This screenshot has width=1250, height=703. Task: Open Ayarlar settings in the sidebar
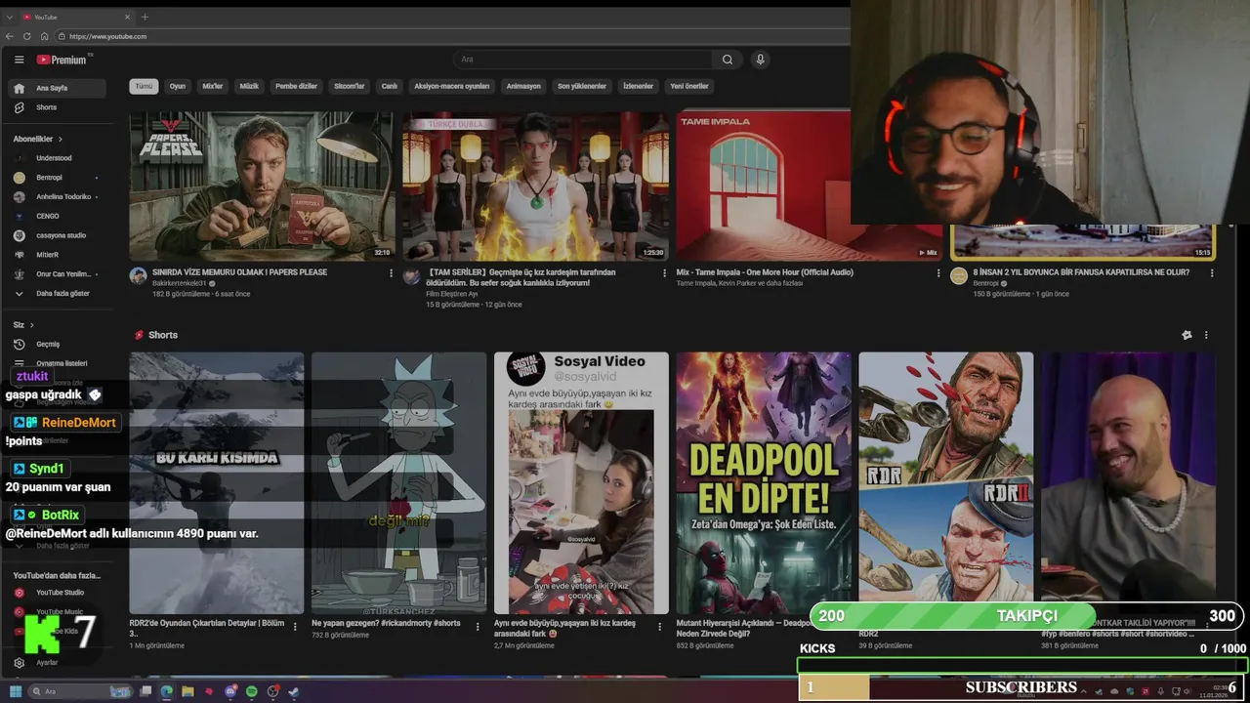[x=58, y=662]
